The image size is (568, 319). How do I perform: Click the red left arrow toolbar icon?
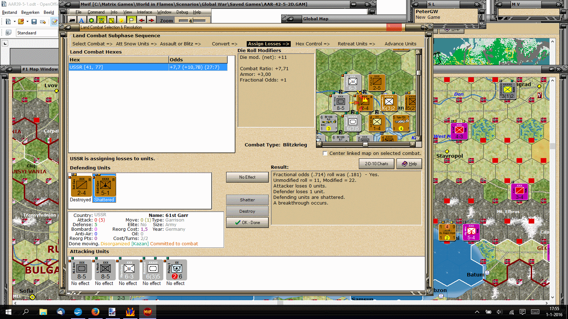click(x=141, y=21)
